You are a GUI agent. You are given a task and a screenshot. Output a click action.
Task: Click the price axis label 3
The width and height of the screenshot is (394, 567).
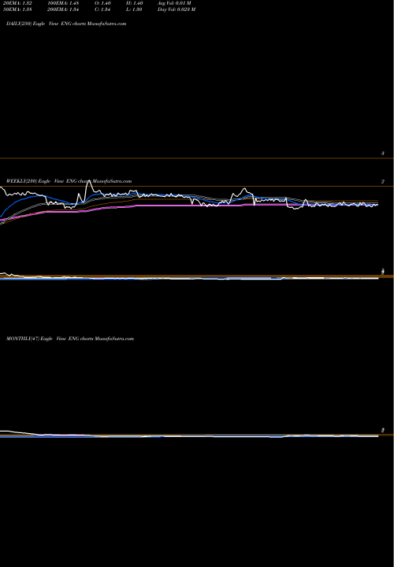[x=383, y=154]
